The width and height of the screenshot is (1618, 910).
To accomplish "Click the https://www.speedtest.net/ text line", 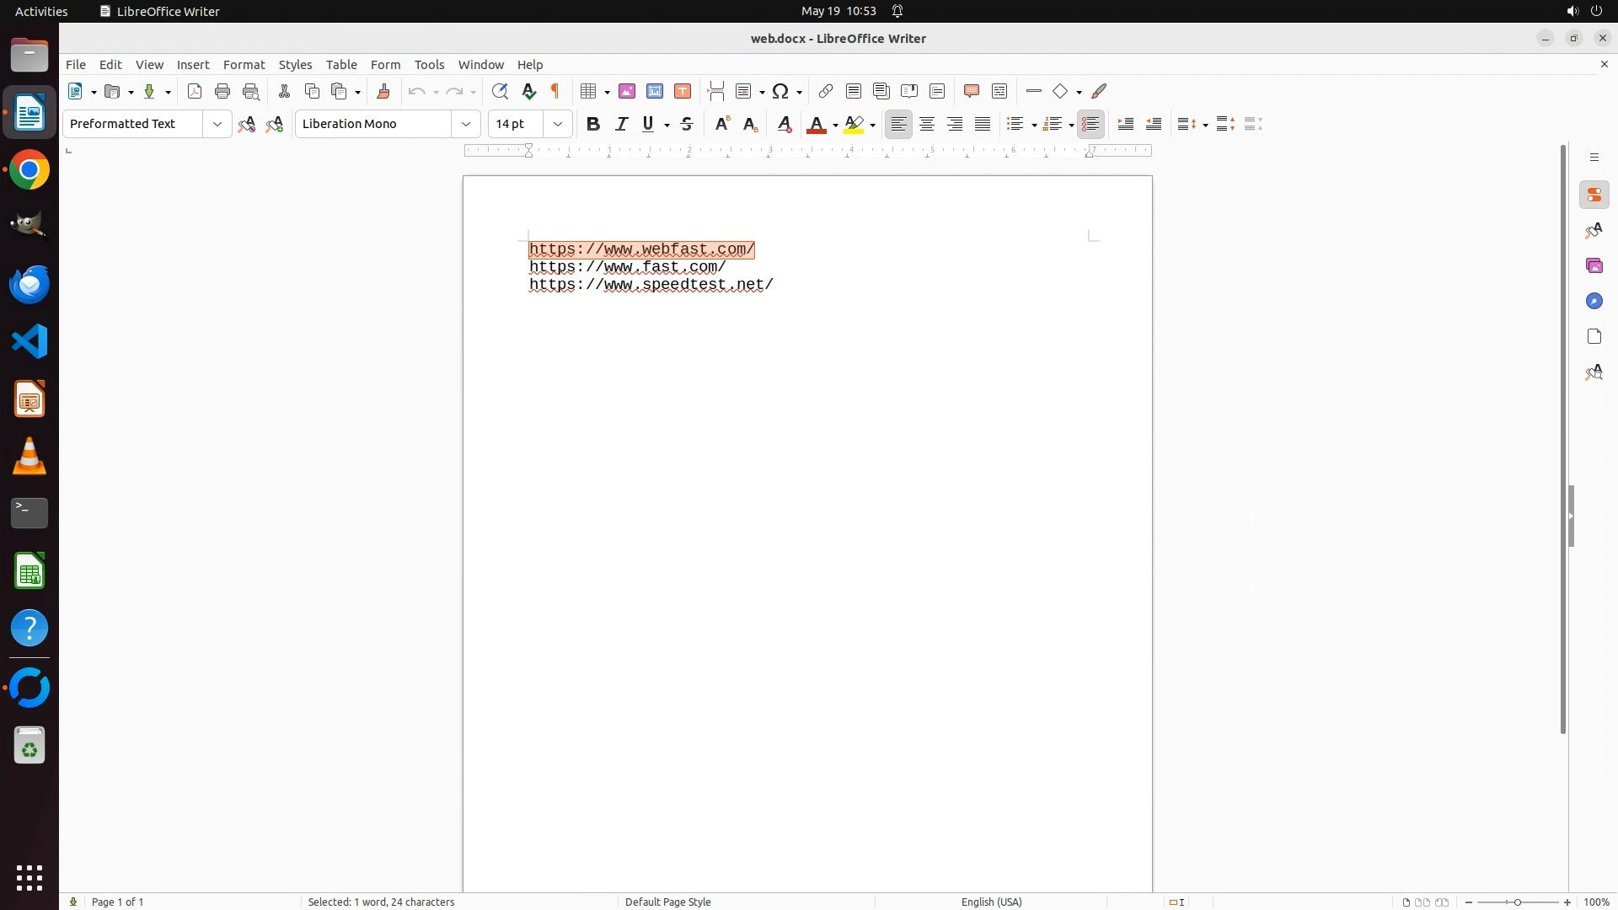I will point(651,285).
